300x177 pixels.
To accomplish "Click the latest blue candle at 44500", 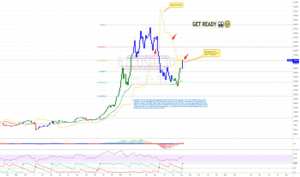I will tap(183, 64).
